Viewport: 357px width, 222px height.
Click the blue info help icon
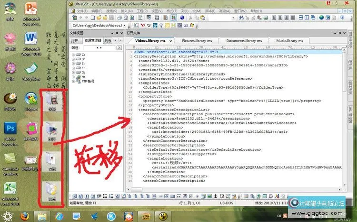[x=342, y=18]
